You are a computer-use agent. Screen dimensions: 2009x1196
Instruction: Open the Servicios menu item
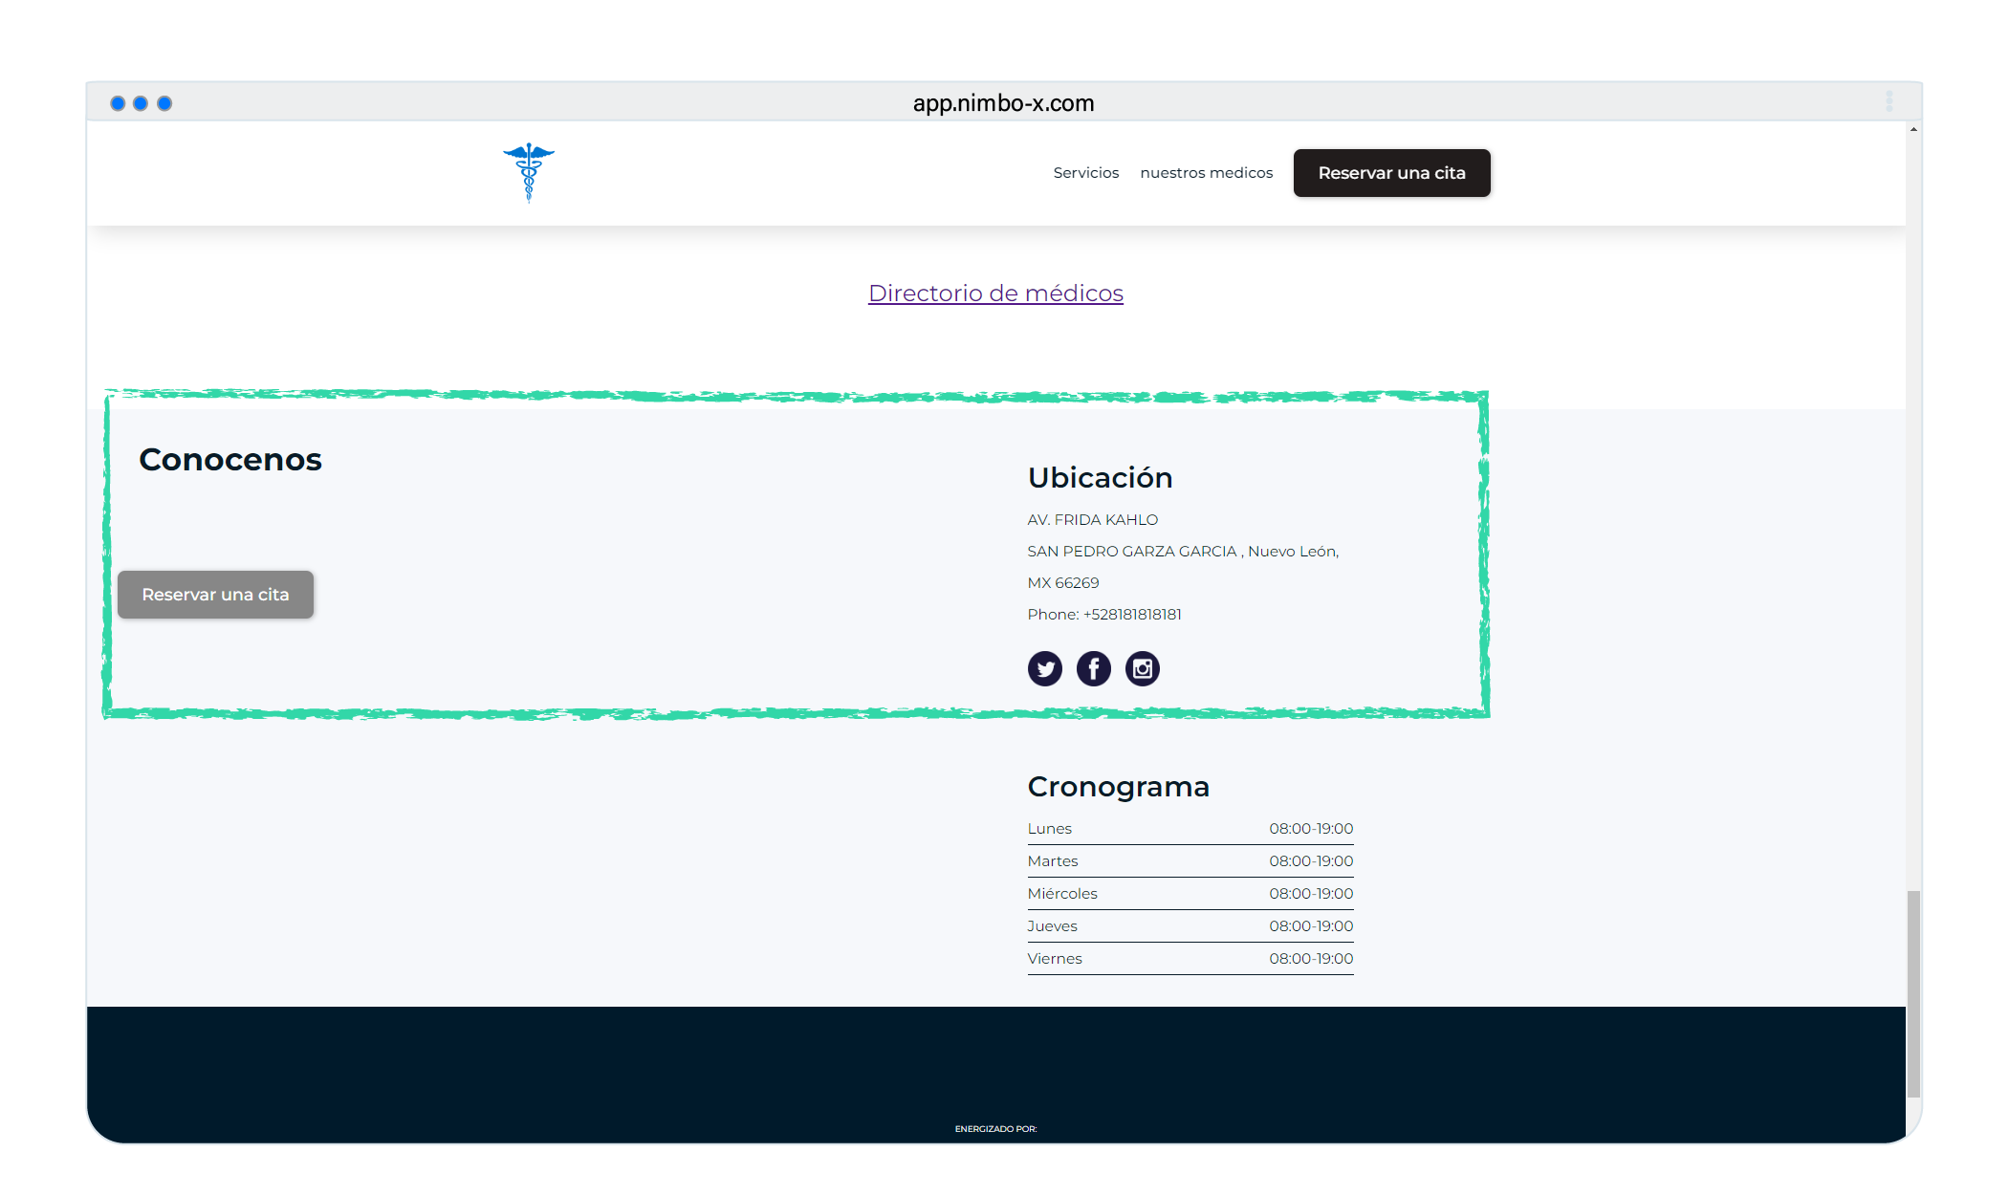coord(1085,173)
